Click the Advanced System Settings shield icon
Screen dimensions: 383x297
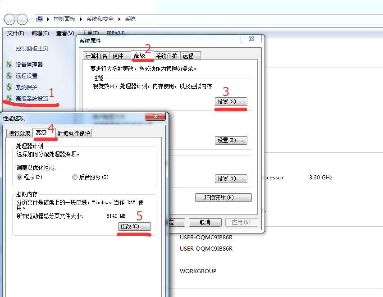coord(9,98)
